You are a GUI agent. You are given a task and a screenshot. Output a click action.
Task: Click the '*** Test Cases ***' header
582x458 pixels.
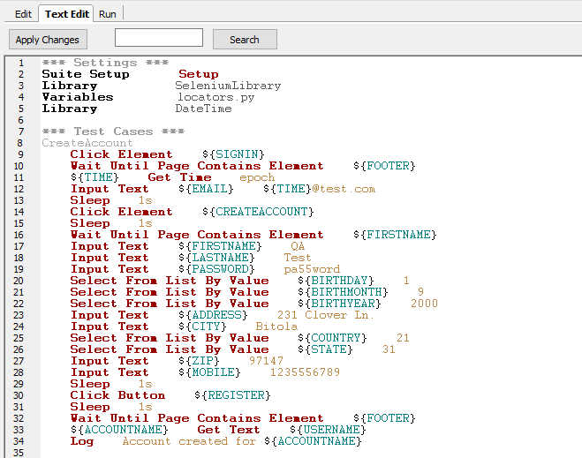tap(113, 131)
